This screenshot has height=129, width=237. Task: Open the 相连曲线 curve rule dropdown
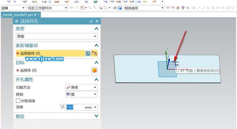coord(144,8)
